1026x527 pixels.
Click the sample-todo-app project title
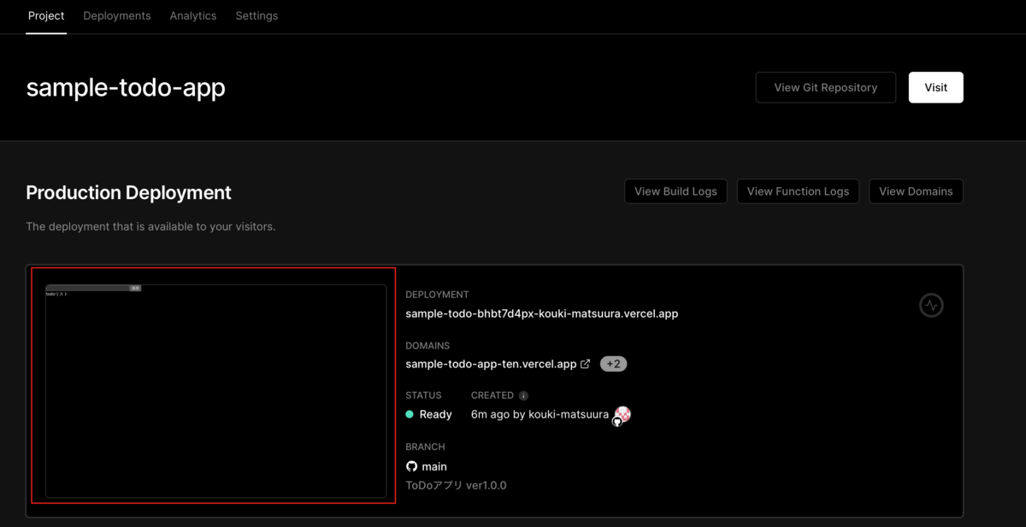126,87
